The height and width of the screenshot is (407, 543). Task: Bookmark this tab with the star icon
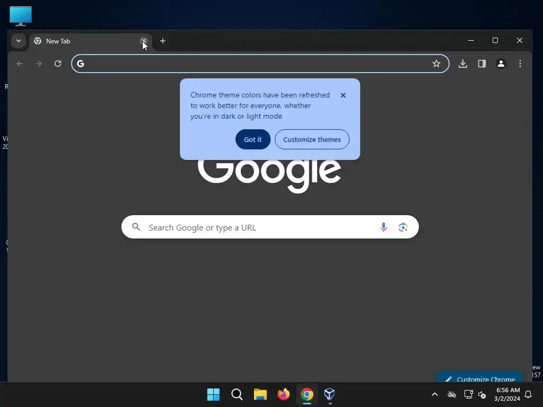click(436, 64)
